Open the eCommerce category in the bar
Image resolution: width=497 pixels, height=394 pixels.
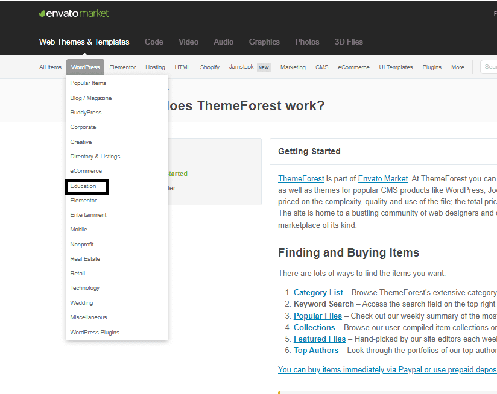(x=353, y=67)
